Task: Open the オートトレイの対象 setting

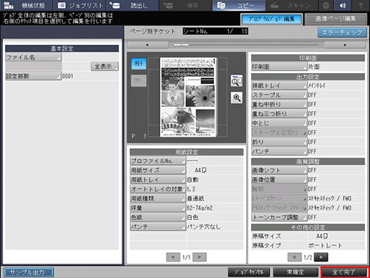Action: click(x=157, y=189)
